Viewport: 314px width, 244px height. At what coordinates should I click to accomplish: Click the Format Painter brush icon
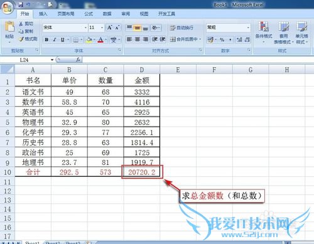[x=21, y=39]
